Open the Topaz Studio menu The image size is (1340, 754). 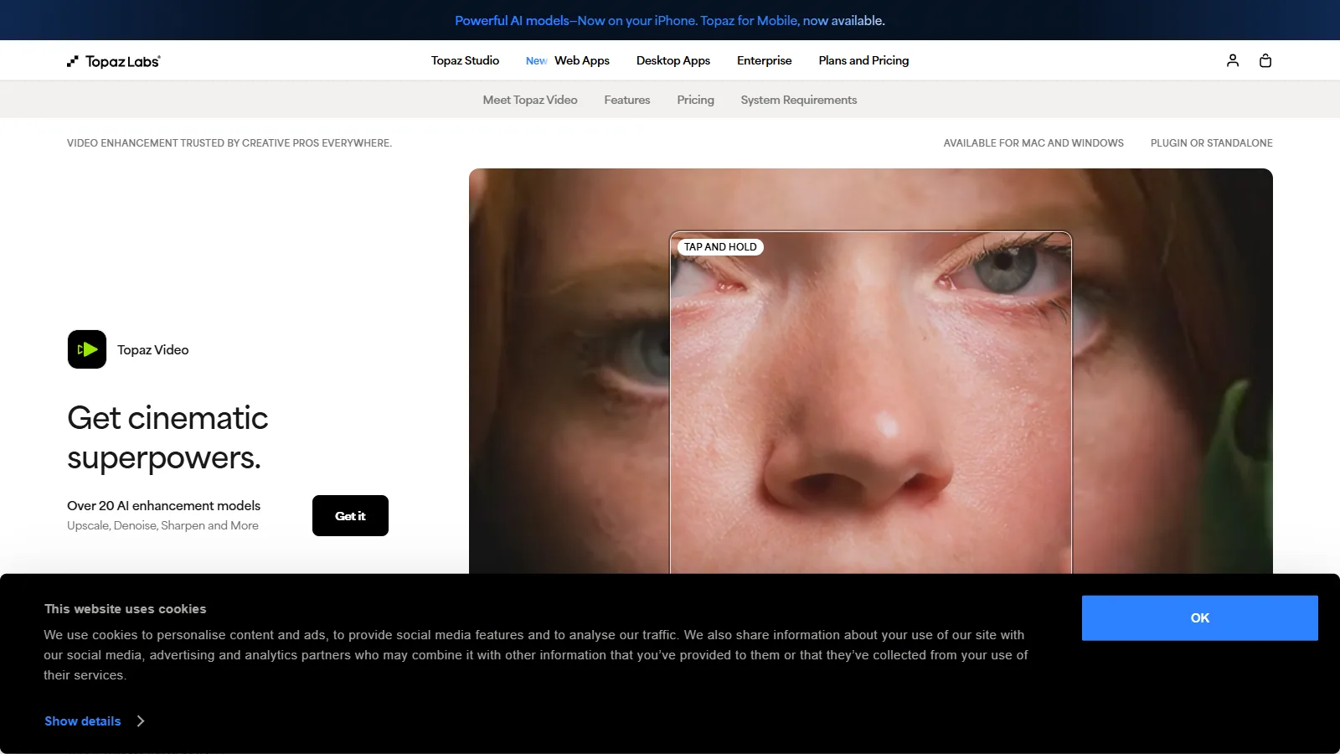465,60
